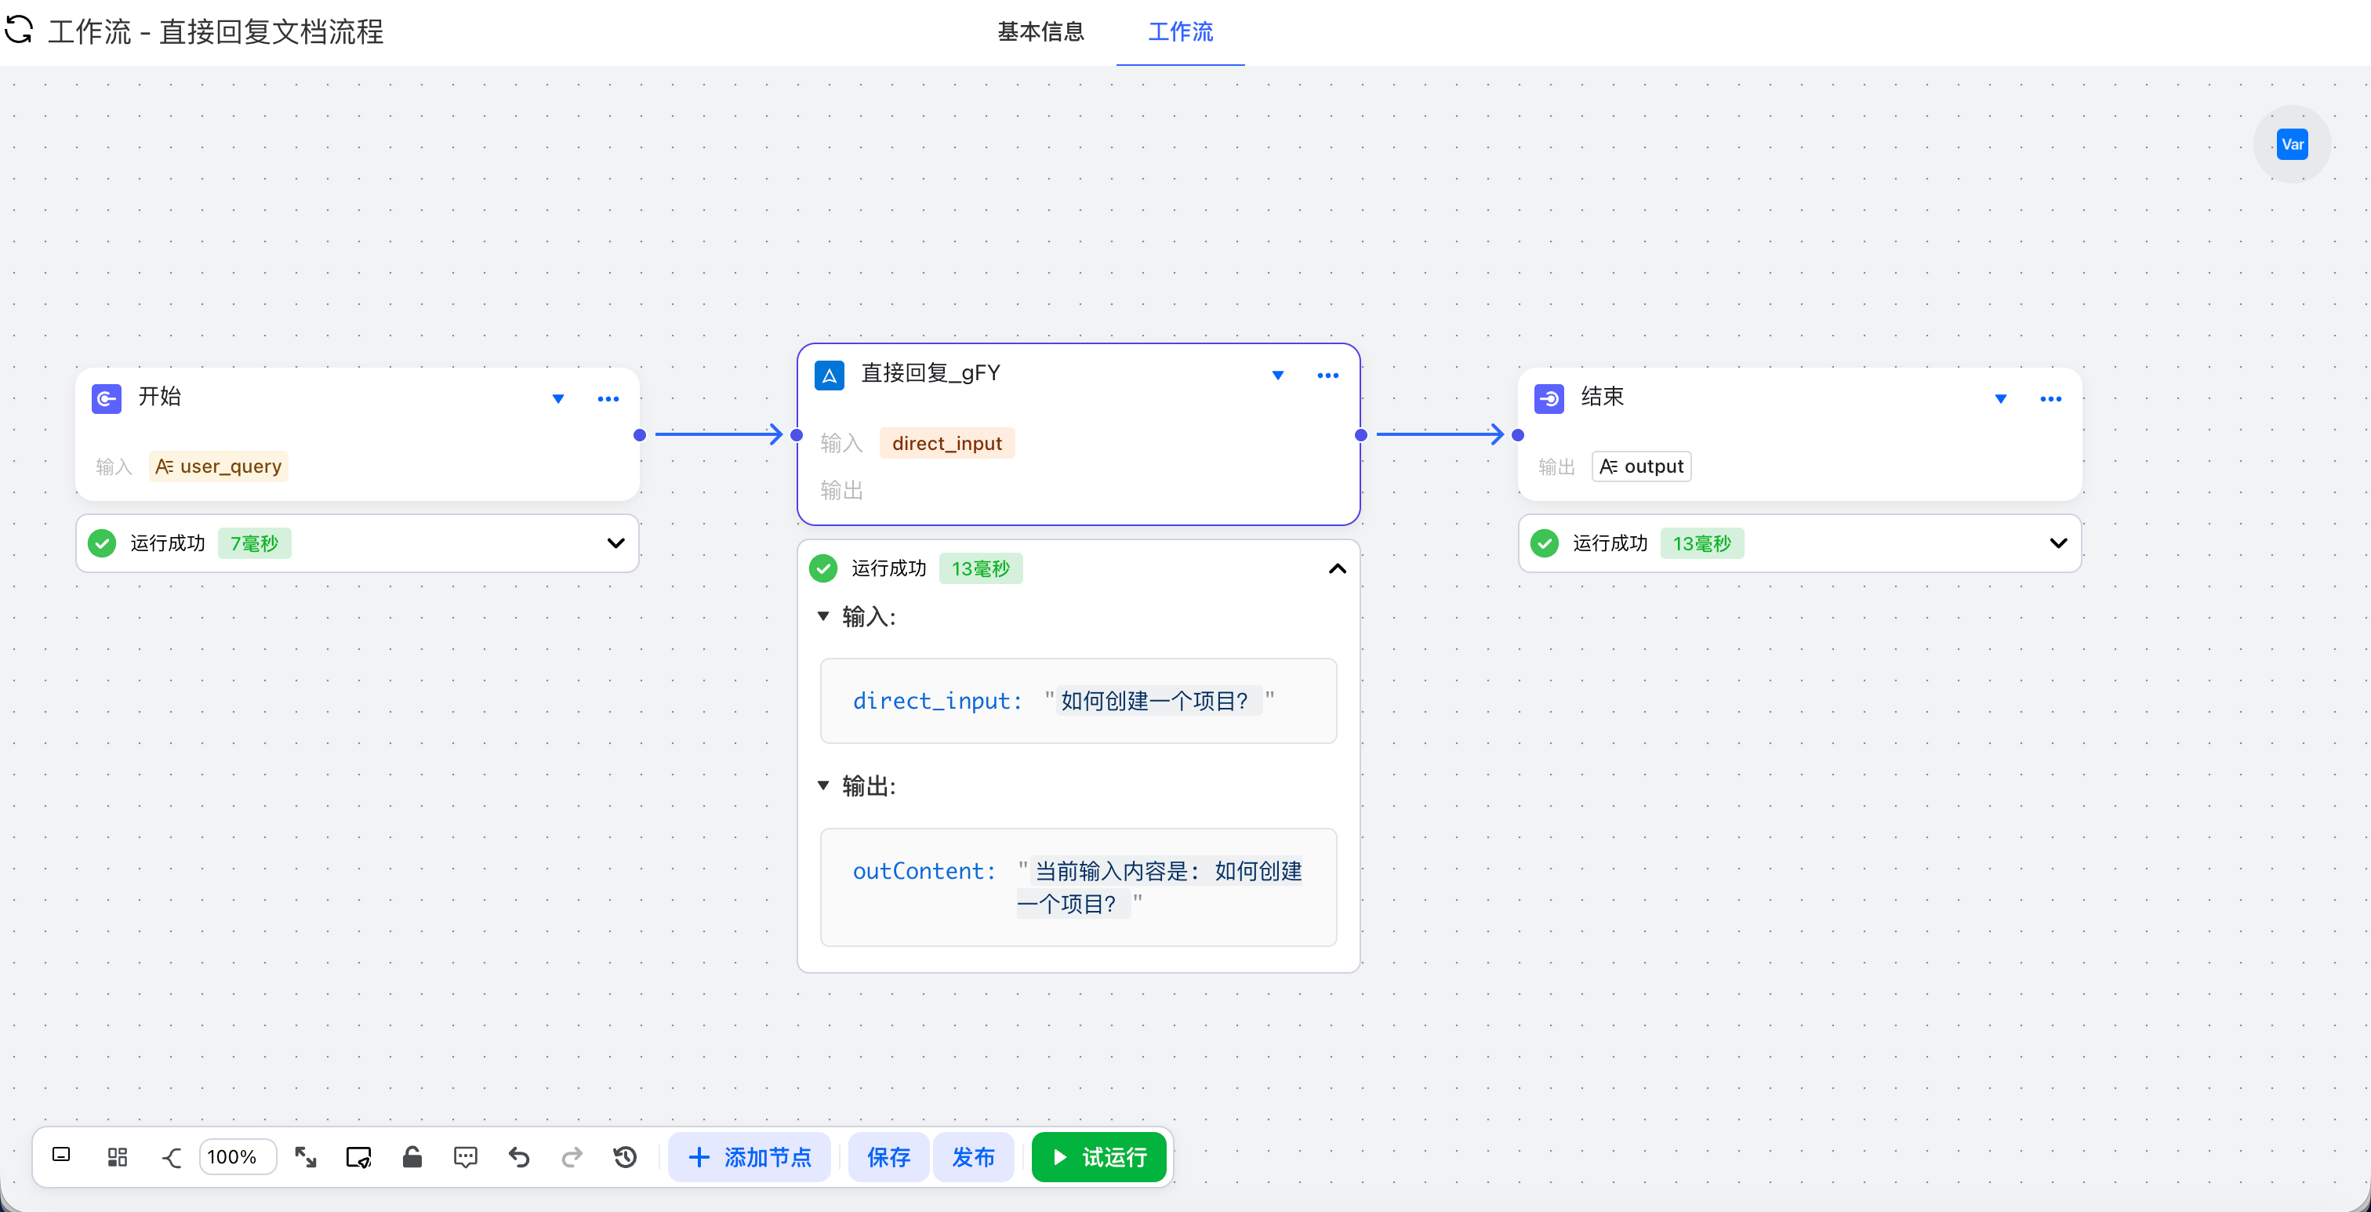Expand the 开始 node run result

click(x=615, y=543)
